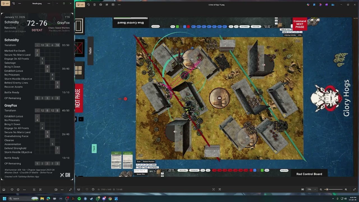
Task: Click the red Command NEXT PHASE button
Action: pyautogui.click(x=300, y=24)
